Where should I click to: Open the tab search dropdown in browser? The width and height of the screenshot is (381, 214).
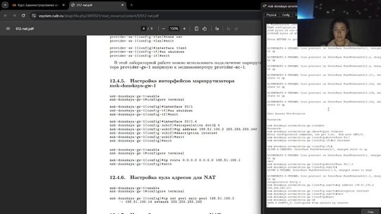(5, 5)
